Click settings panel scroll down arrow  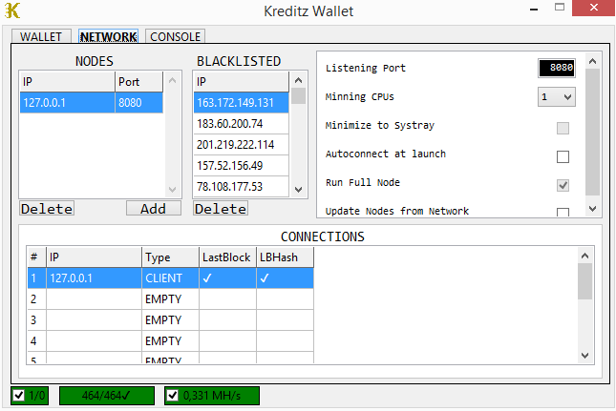[x=592, y=209]
